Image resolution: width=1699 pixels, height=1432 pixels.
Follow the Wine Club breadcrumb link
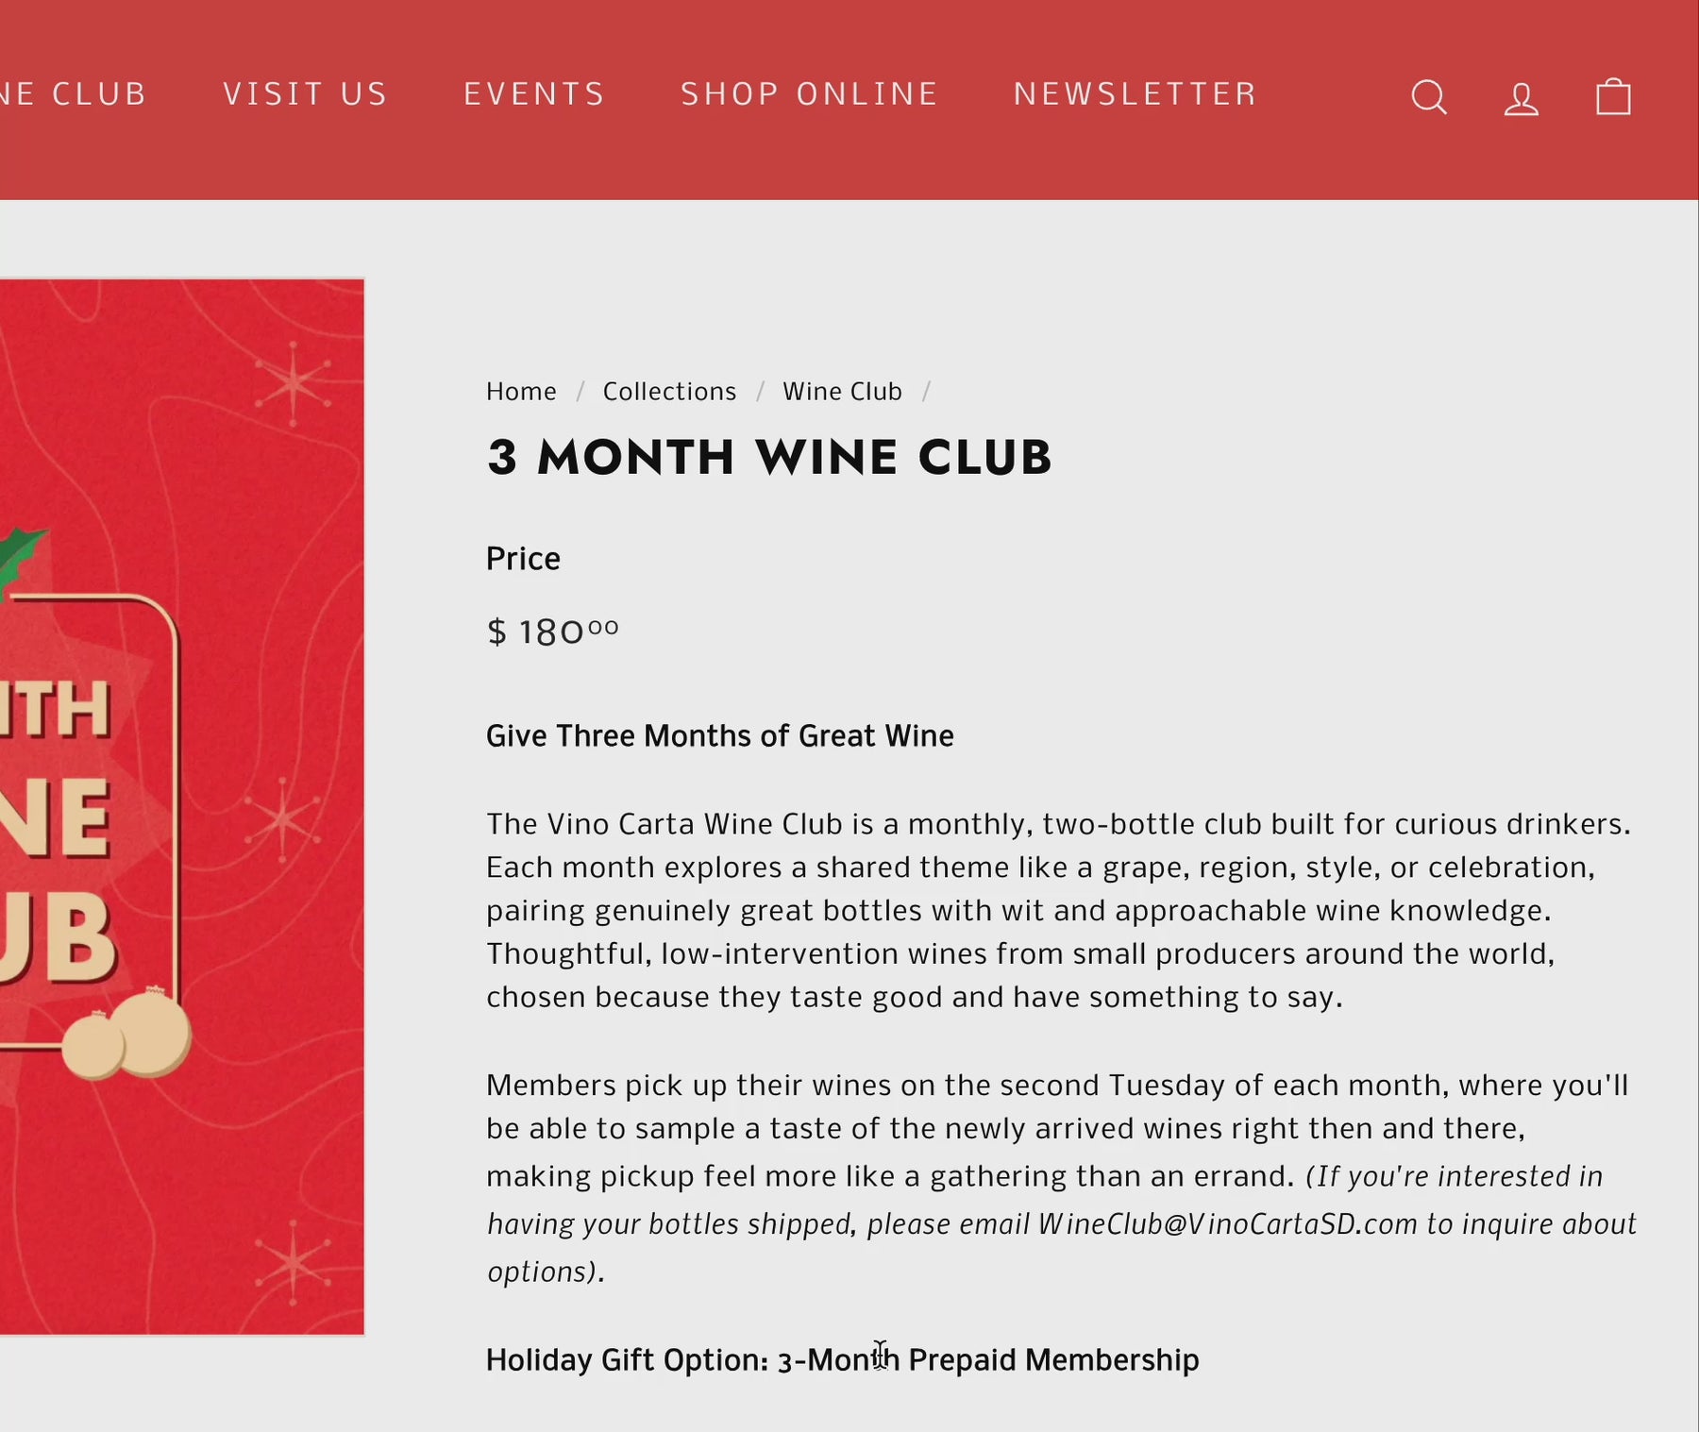842,392
